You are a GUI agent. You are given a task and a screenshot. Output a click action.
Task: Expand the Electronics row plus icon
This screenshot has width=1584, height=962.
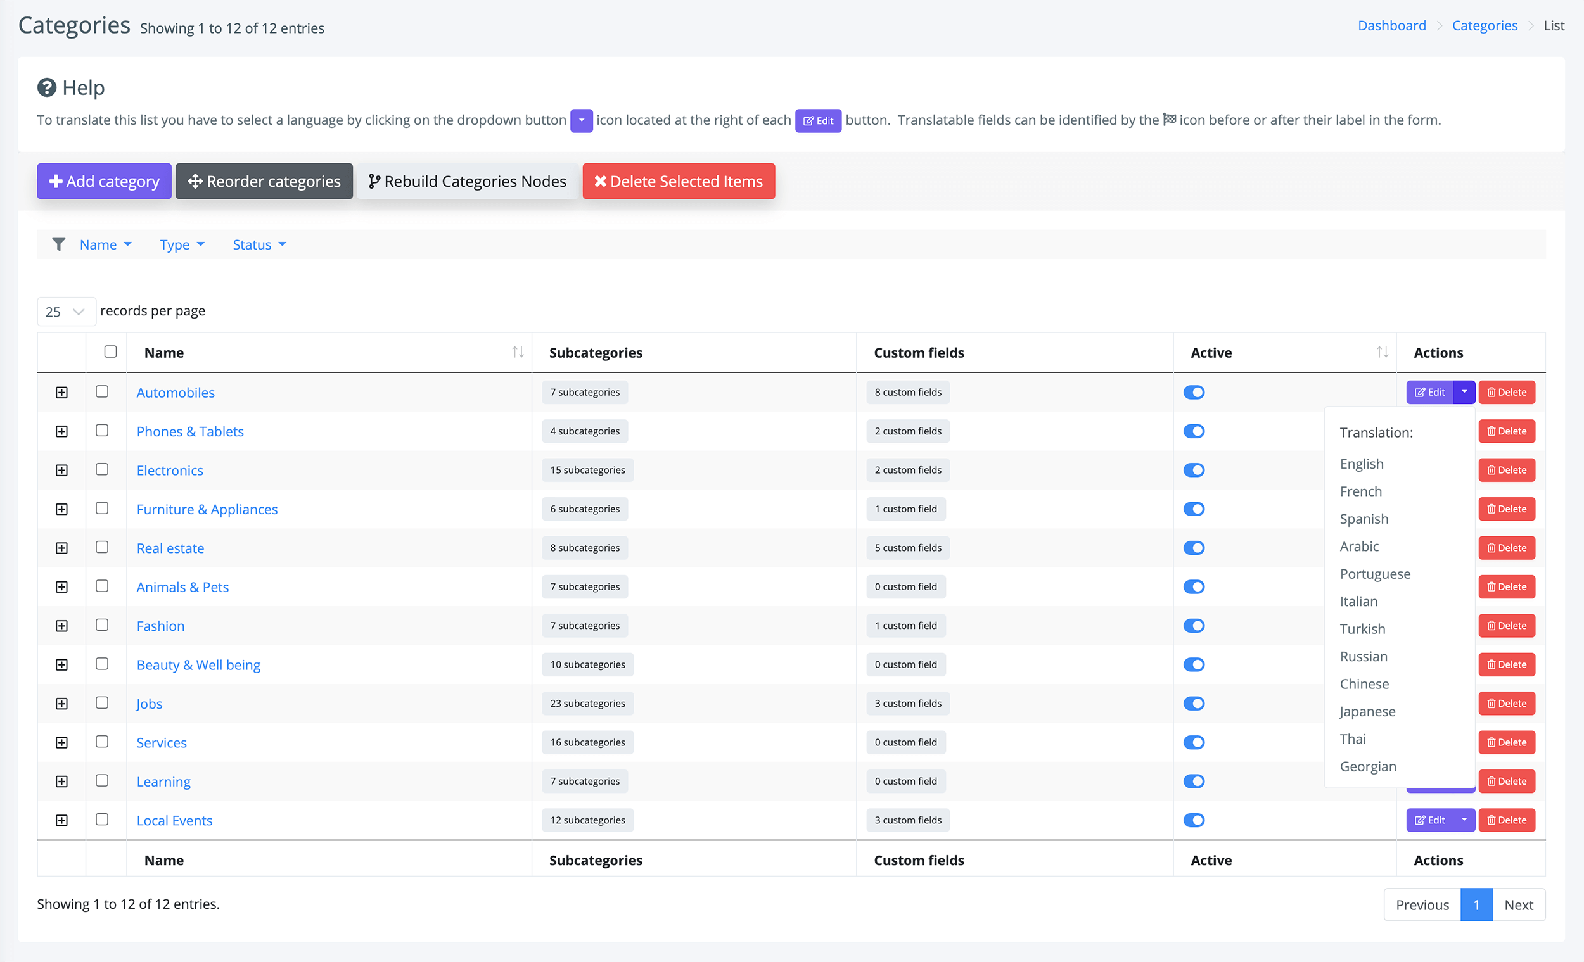tap(61, 470)
